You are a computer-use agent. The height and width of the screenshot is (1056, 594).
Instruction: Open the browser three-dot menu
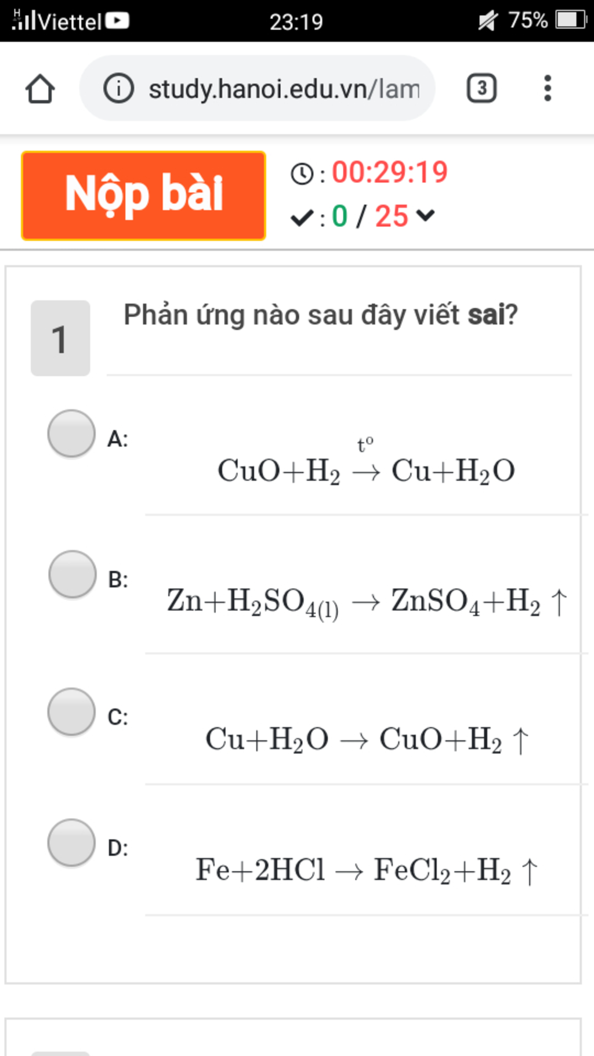tap(547, 88)
